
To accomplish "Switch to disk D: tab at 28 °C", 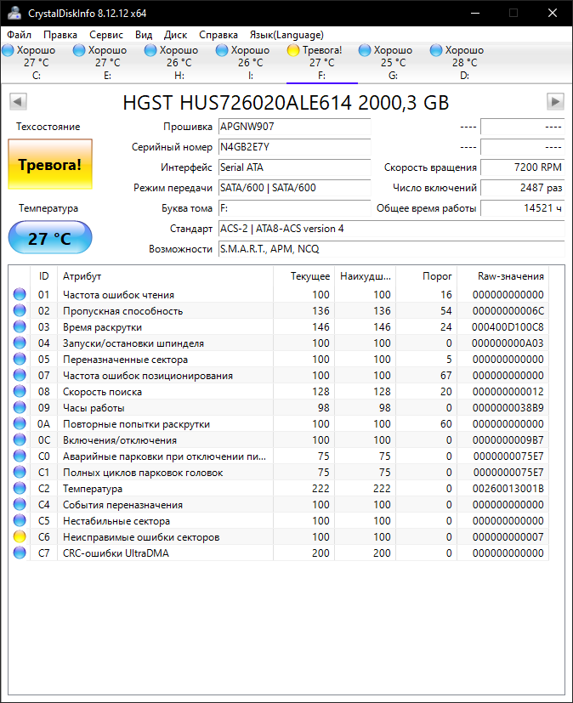I will pyautogui.click(x=464, y=62).
